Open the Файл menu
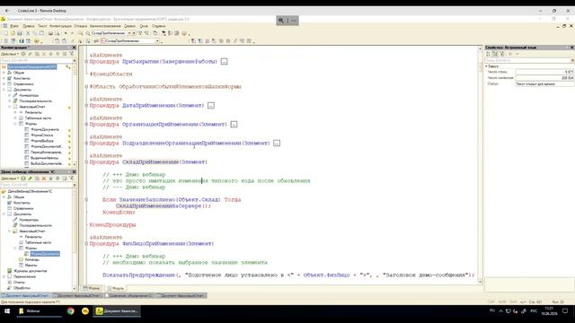Image resolution: width=575 pixels, height=323 pixels. [x=14, y=26]
